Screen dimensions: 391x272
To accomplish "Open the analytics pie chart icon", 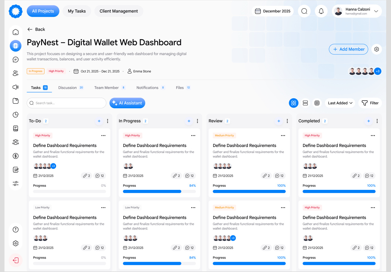I will tap(16, 114).
